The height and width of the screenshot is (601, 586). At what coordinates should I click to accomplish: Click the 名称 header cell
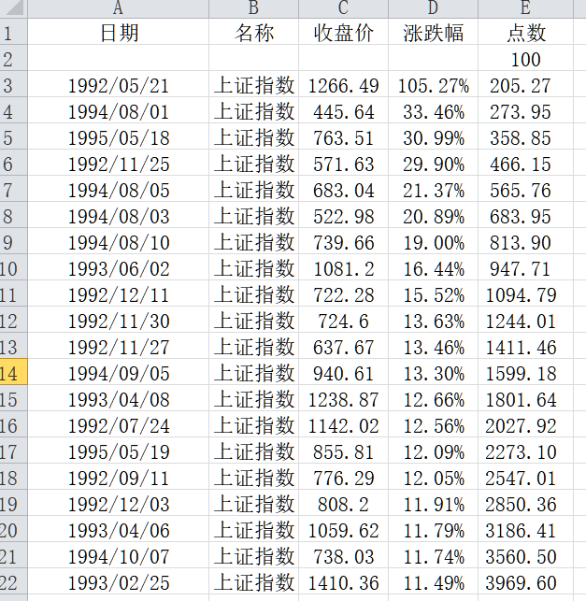(x=253, y=32)
